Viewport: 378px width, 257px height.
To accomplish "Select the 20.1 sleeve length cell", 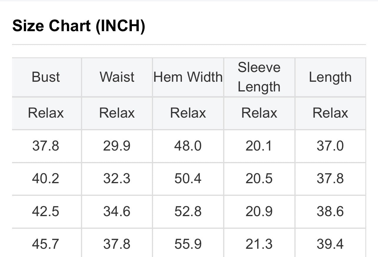I will tap(259, 146).
